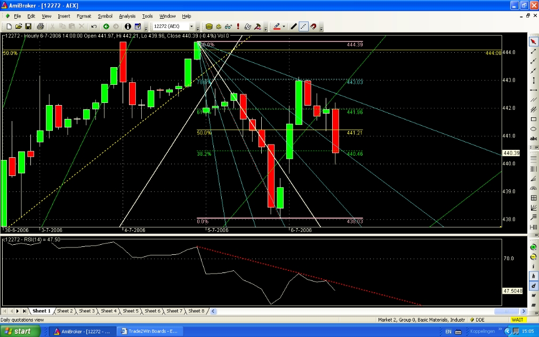This screenshot has width=539, height=337.
Task: Click the yellow database coins icon
Action: (209, 27)
